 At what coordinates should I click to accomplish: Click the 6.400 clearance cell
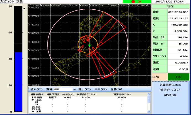[68, 98]
